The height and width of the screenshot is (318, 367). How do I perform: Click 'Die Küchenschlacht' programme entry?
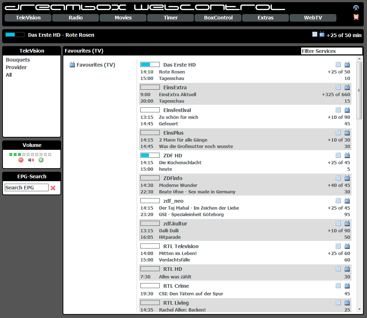[180, 163]
